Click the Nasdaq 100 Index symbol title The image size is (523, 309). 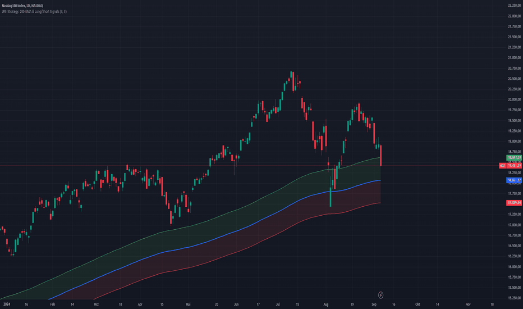click(22, 6)
